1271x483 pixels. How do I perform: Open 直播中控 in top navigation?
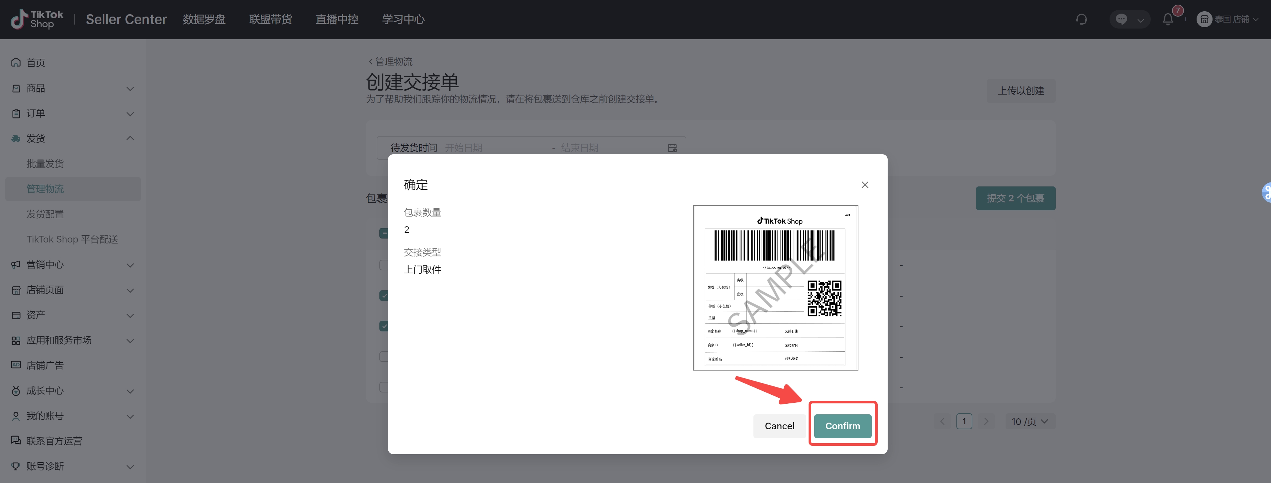pyautogui.click(x=337, y=19)
